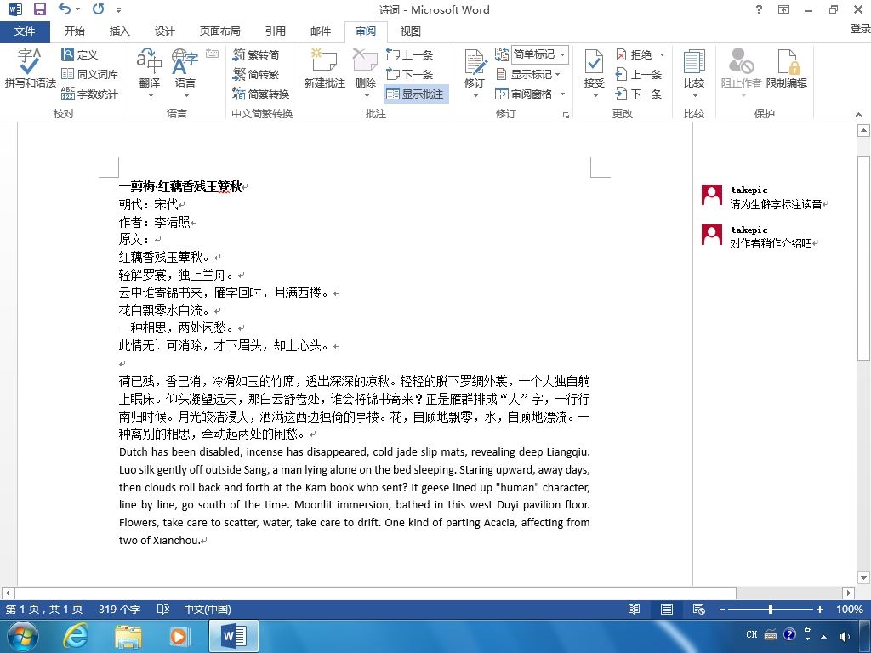Switch to the 页面布局 tab
This screenshot has height=653, width=871.
pos(220,31)
